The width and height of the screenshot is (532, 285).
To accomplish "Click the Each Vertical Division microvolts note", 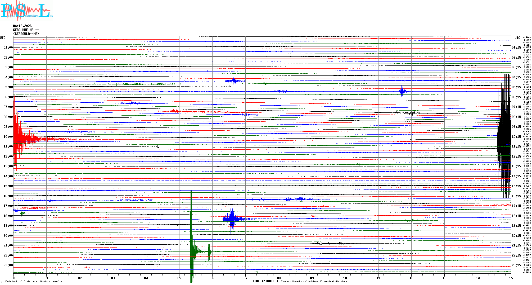I will pos(34,281).
